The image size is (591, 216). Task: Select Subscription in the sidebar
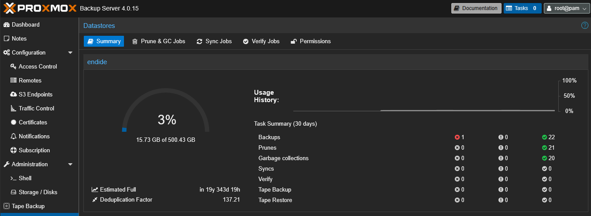pos(34,150)
